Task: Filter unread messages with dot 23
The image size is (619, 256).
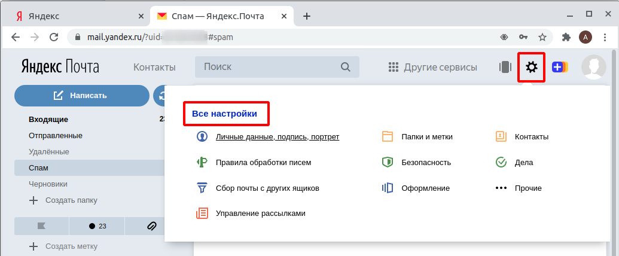Action: [x=97, y=226]
